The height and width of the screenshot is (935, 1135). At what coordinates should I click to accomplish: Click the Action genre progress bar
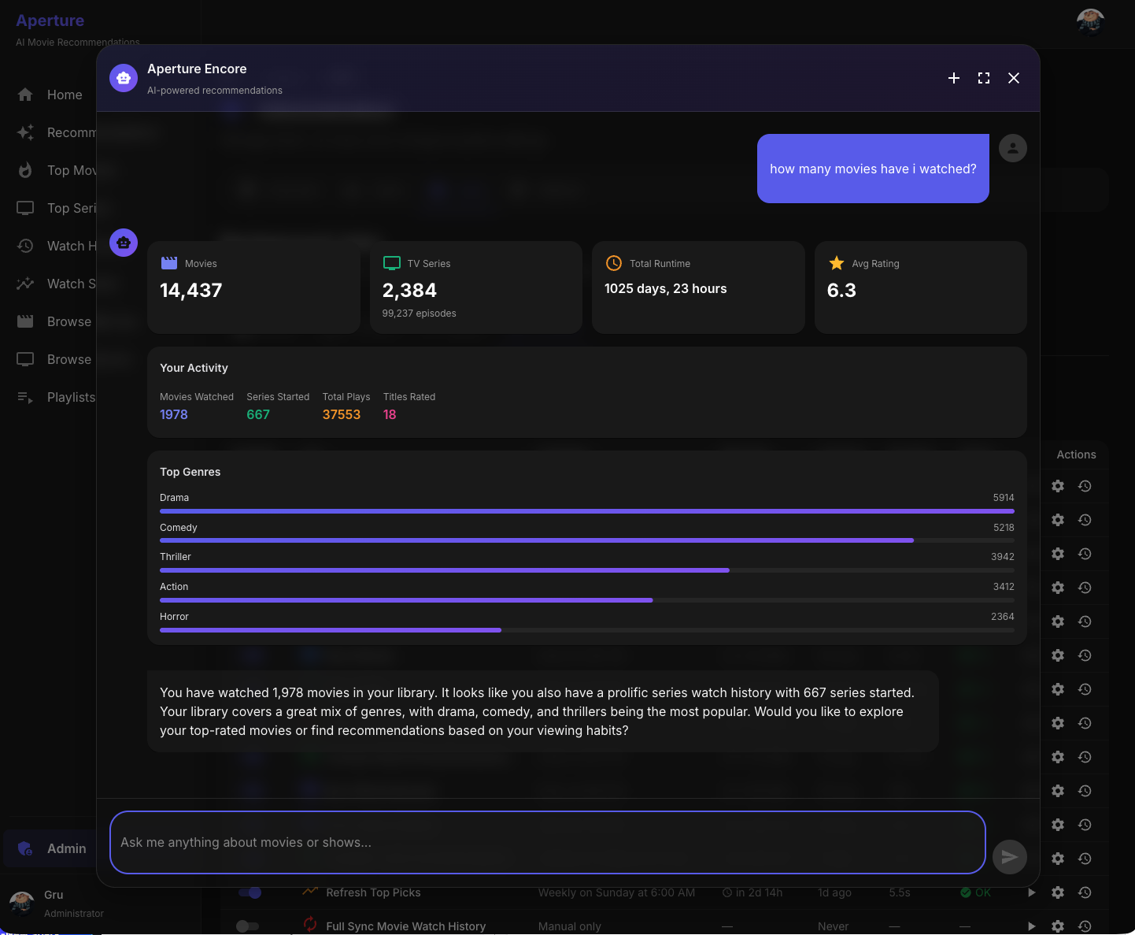click(x=587, y=600)
